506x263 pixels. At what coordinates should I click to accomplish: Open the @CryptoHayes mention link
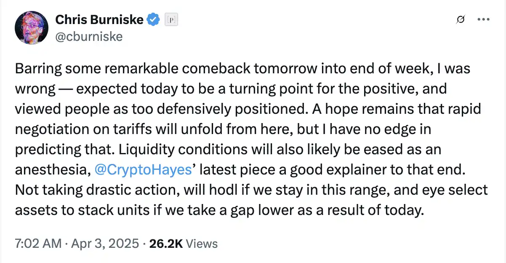pyautogui.click(x=143, y=170)
